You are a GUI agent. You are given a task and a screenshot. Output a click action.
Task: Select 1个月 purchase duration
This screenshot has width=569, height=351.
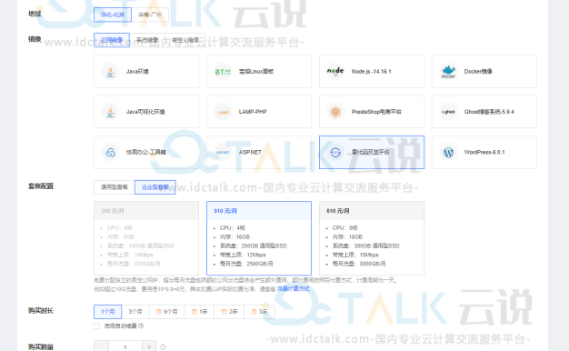coord(108,311)
